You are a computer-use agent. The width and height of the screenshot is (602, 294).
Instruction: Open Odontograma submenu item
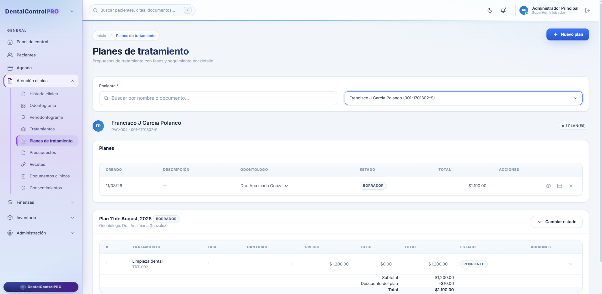coord(47,106)
